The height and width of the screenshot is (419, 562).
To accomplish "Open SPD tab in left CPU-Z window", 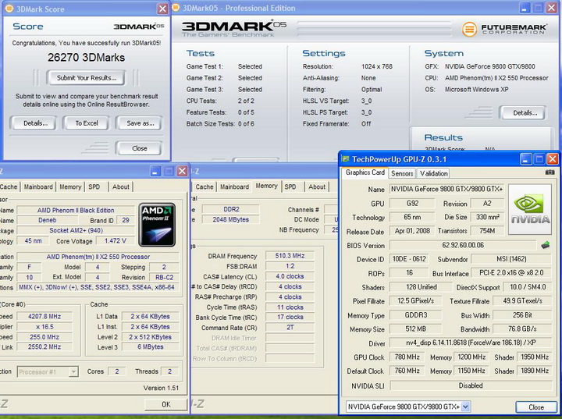I will click(94, 186).
